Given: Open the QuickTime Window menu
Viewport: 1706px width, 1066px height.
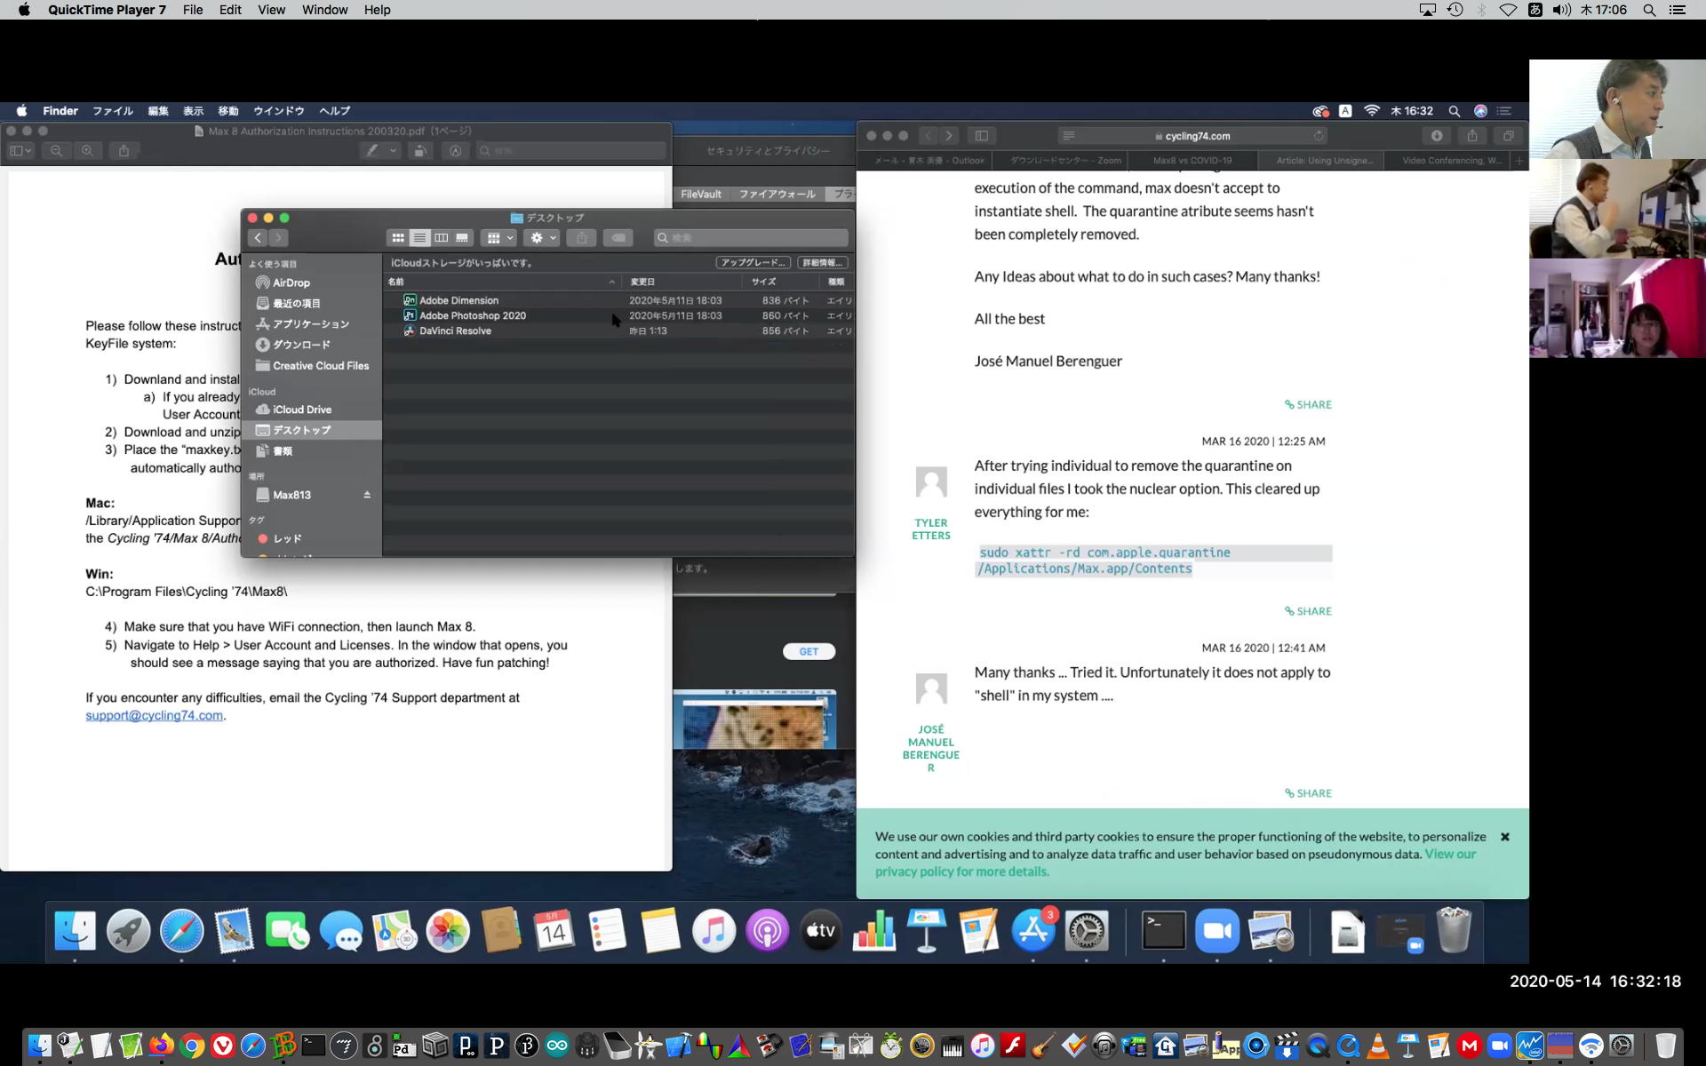Looking at the screenshot, I should point(324,10).
